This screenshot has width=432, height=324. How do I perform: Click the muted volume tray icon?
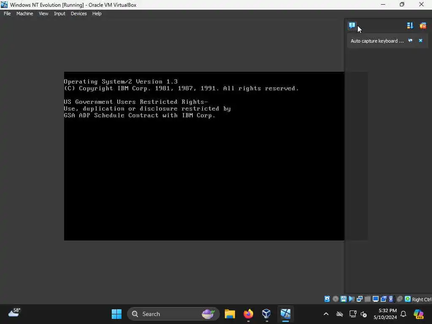pos(363,314)
